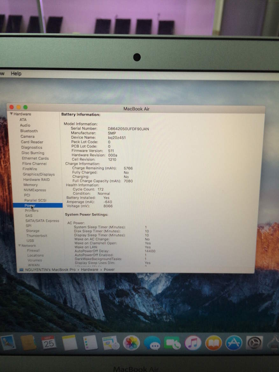Collapse the Network section triangle
Viewport: 279px width, 372px height.
click(x=19, y=246)
